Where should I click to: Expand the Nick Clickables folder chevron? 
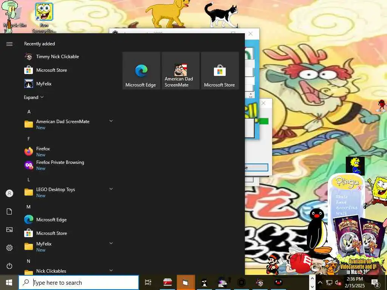111,270
